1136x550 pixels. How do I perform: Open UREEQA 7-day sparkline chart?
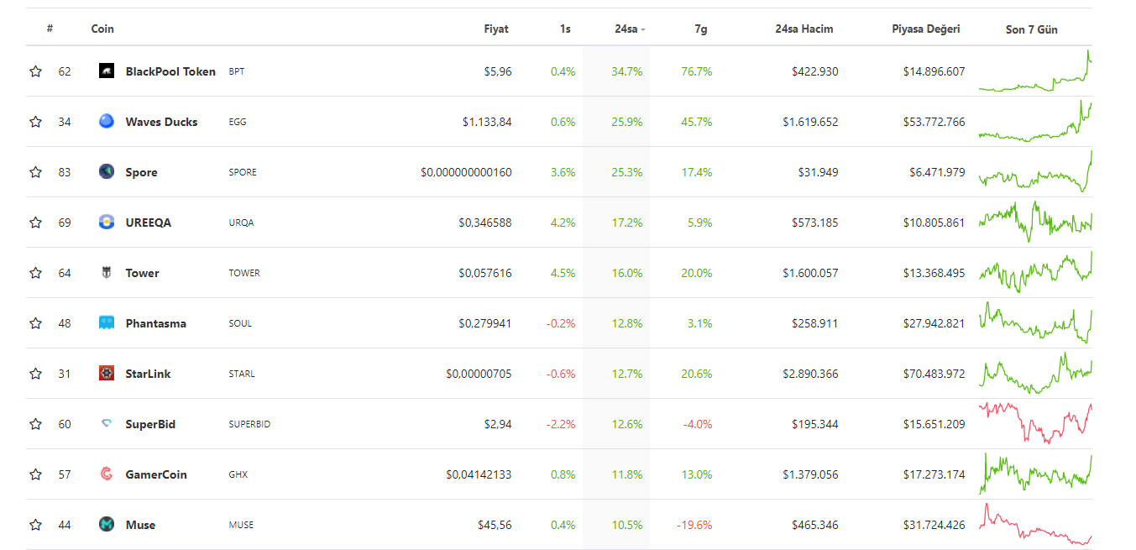[1035, 222]
